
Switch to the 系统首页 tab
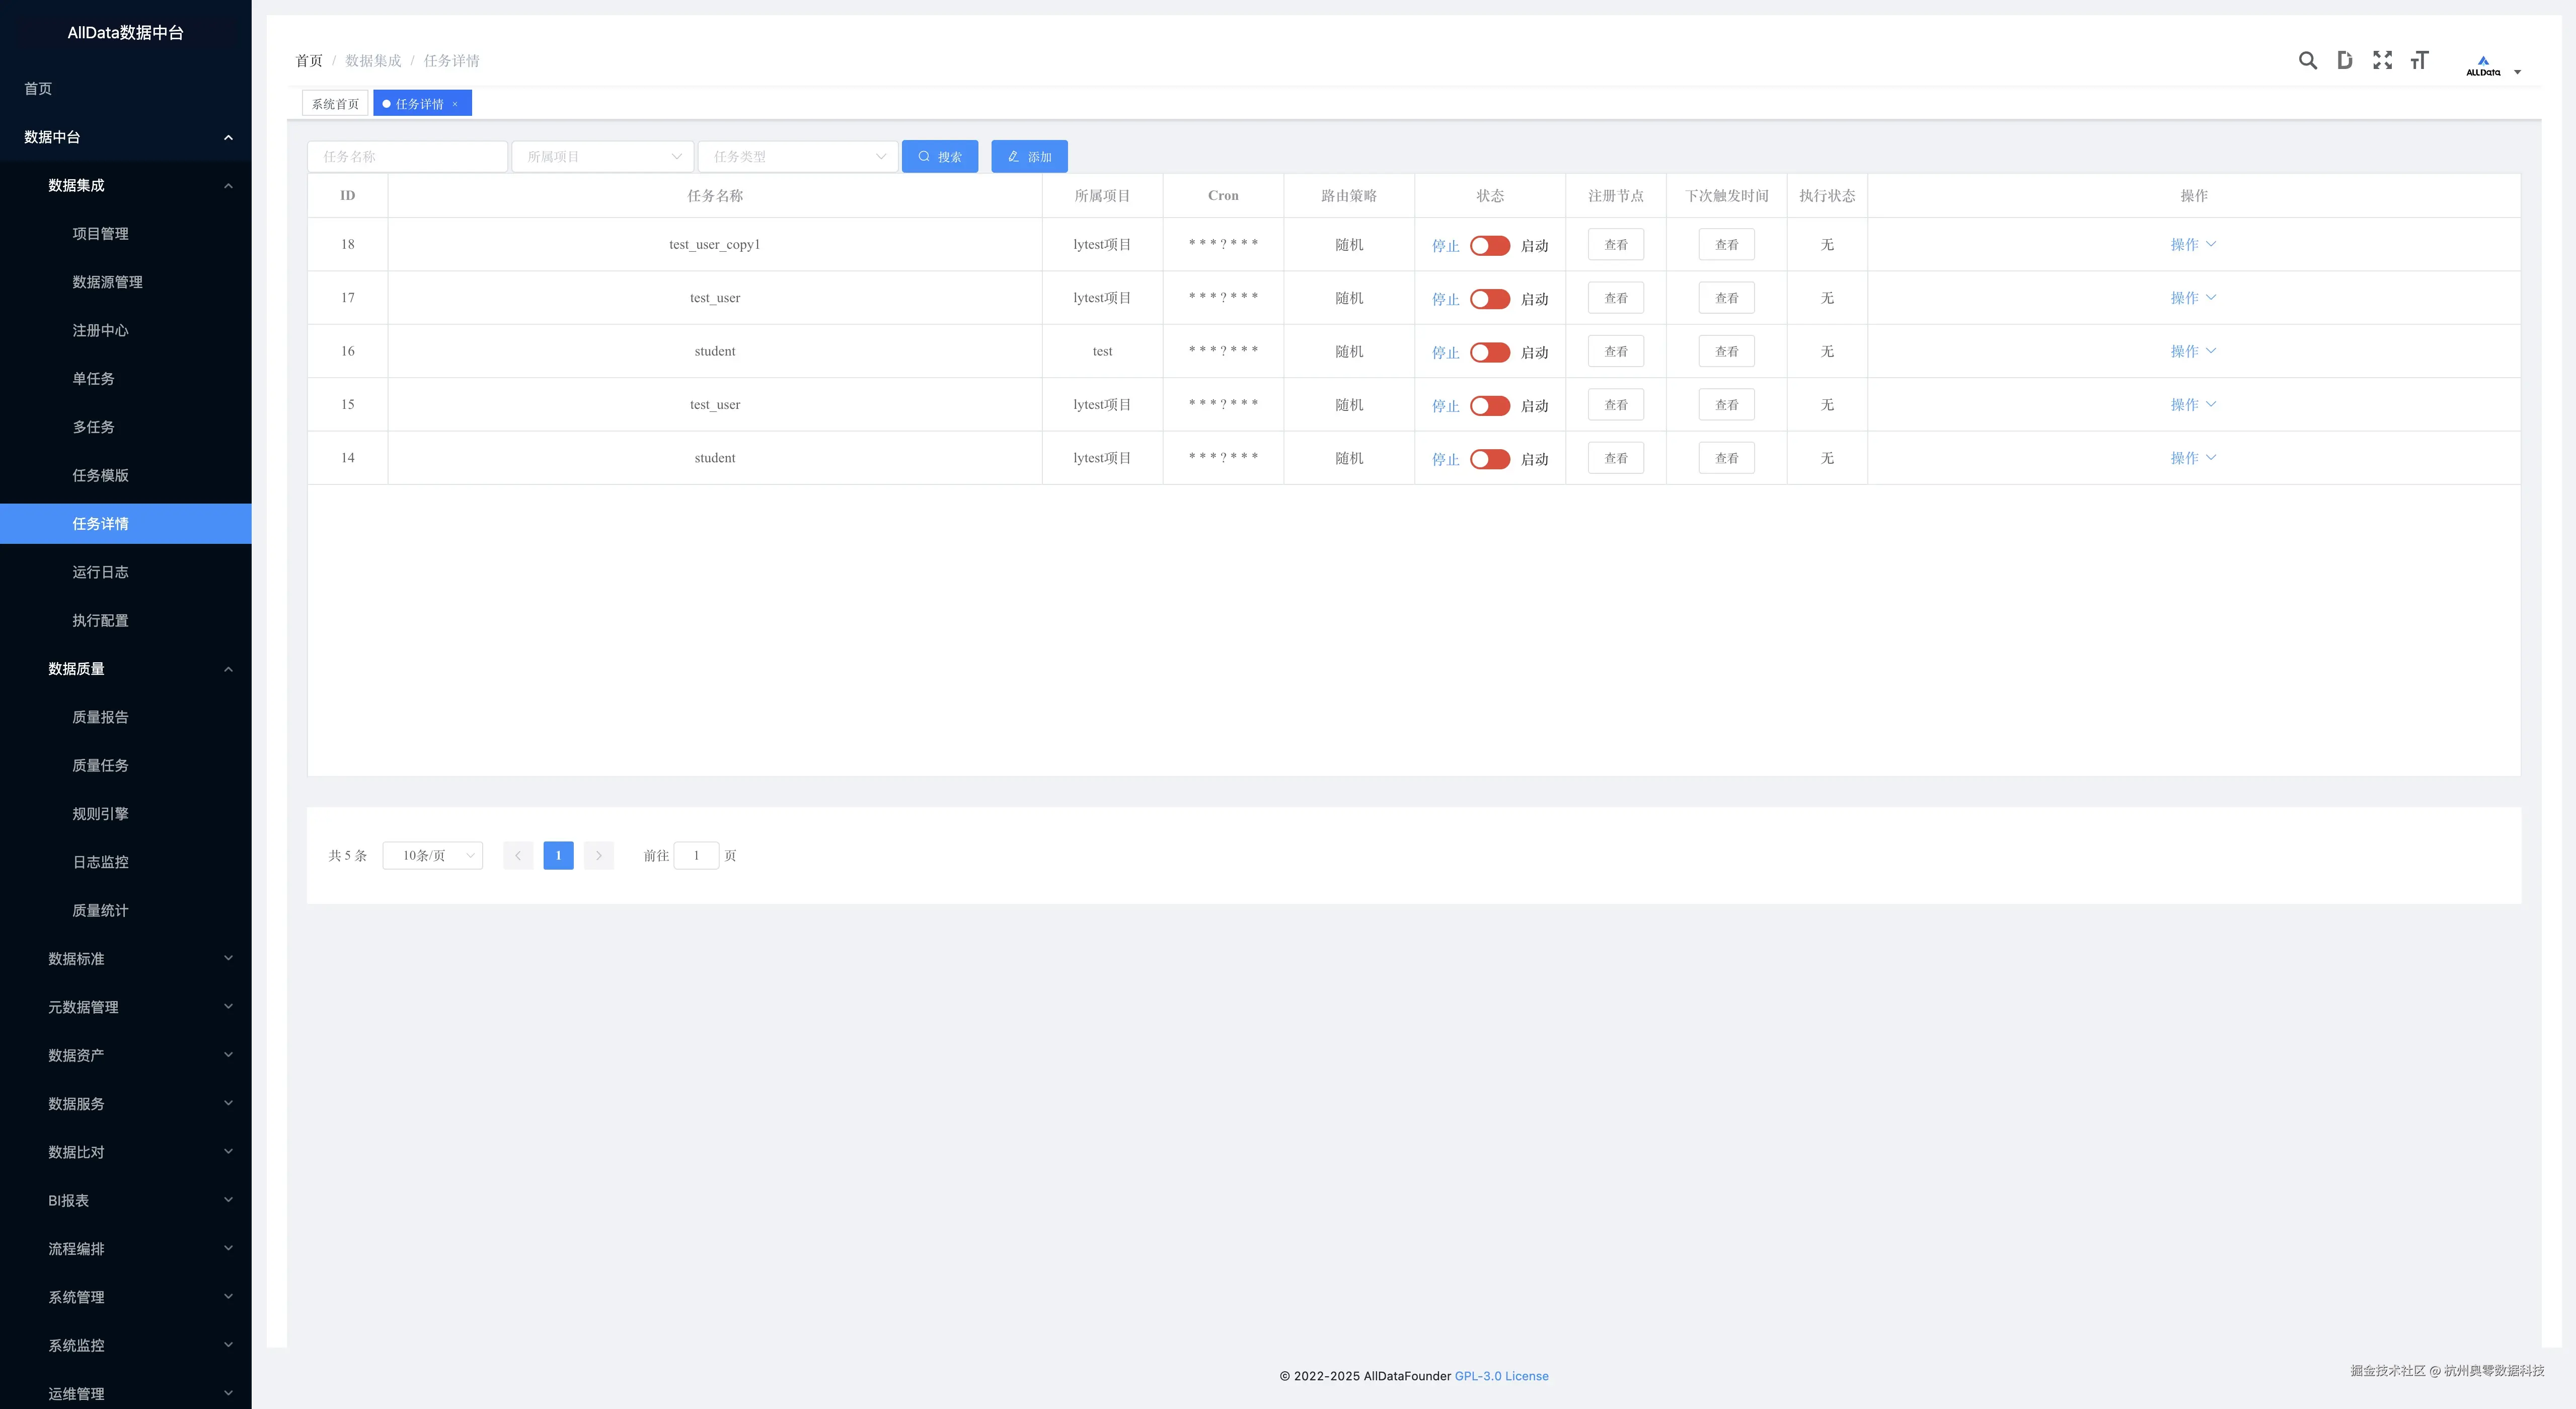click(x=335, y=104)
